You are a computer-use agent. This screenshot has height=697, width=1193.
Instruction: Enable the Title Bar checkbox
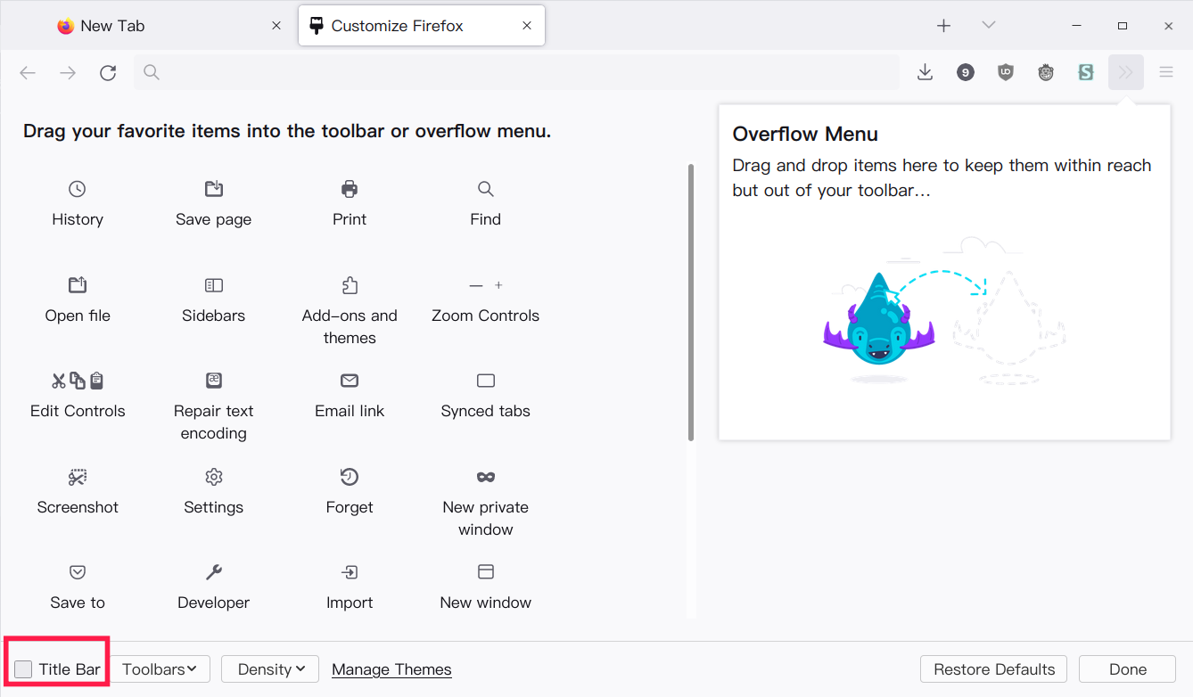pos(24,669)
